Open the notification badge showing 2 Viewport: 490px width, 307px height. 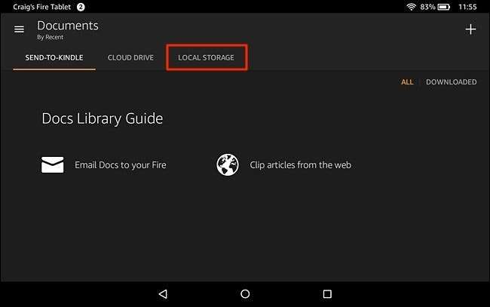81,7
